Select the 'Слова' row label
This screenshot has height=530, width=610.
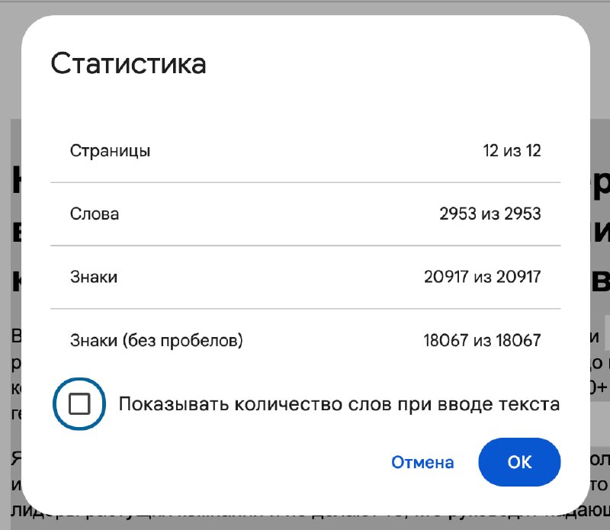click(95, 214)
